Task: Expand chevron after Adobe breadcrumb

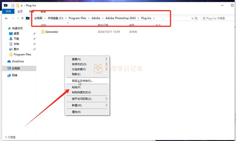Action: point(103,18)
